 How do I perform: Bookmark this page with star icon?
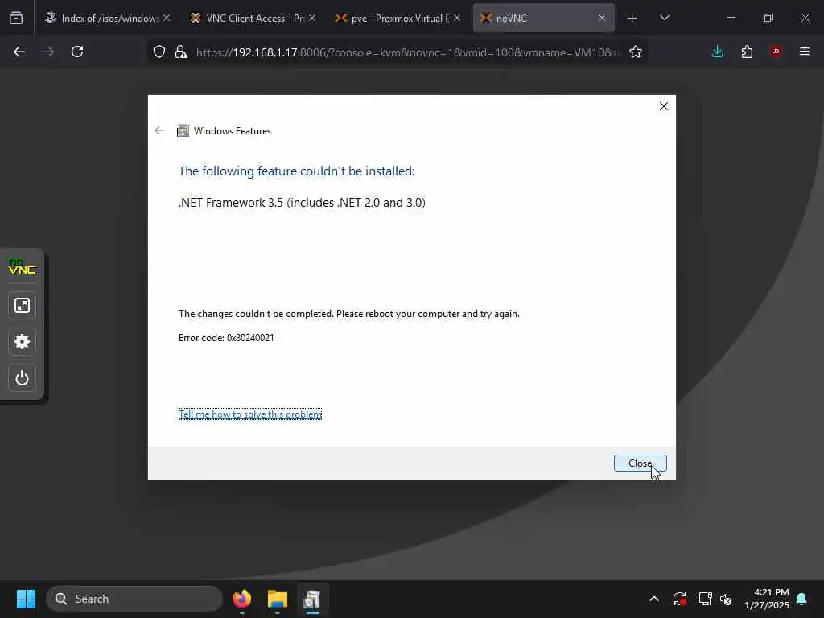tap(636, 51)
